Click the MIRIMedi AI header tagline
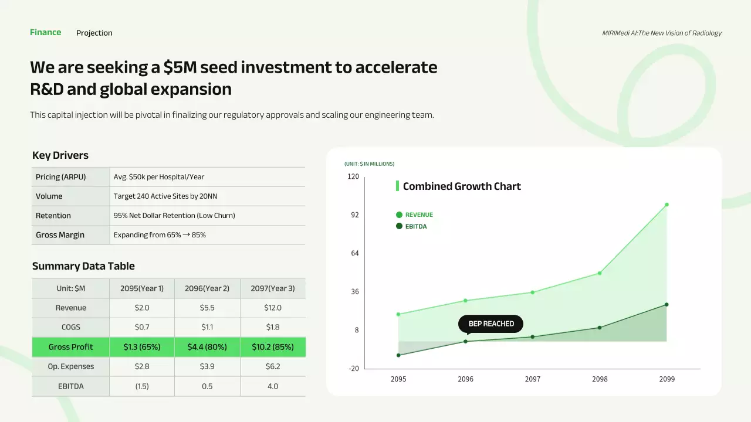The height and width of the screenshot is (422, 751). click(661, 33)
